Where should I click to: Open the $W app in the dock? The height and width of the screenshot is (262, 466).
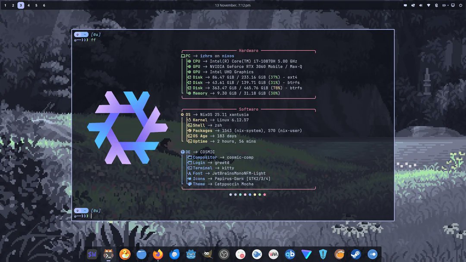[92, 254]
